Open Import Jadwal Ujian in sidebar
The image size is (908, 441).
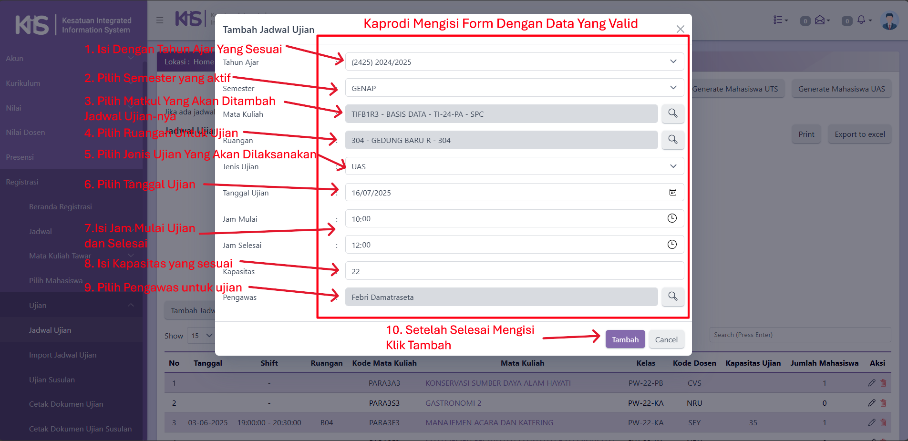(x=62, y=355)
